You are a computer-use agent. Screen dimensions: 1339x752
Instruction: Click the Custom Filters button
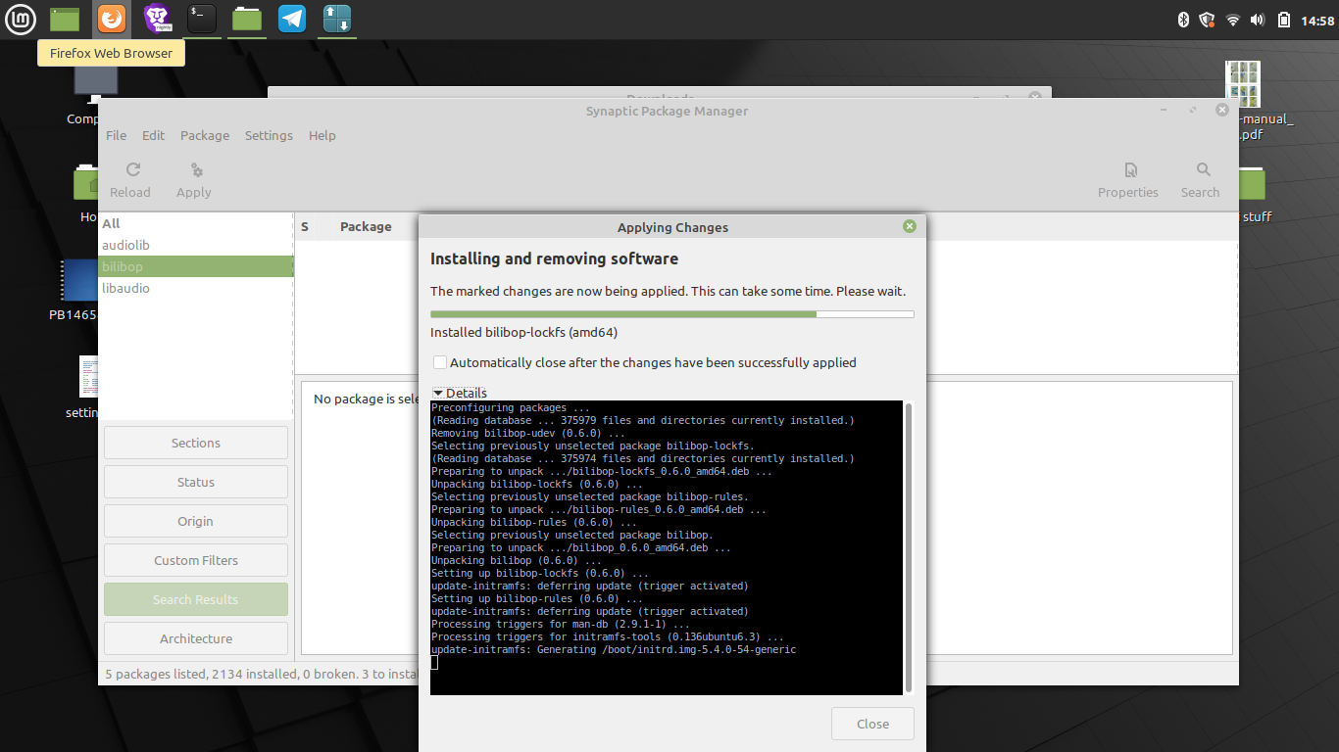point(196,560)
